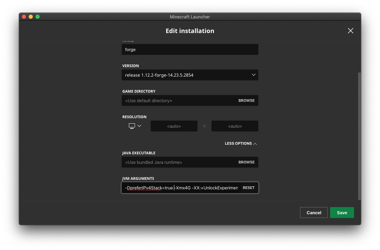
Task: Click the green zoom window button
Action: pos(38,17)
